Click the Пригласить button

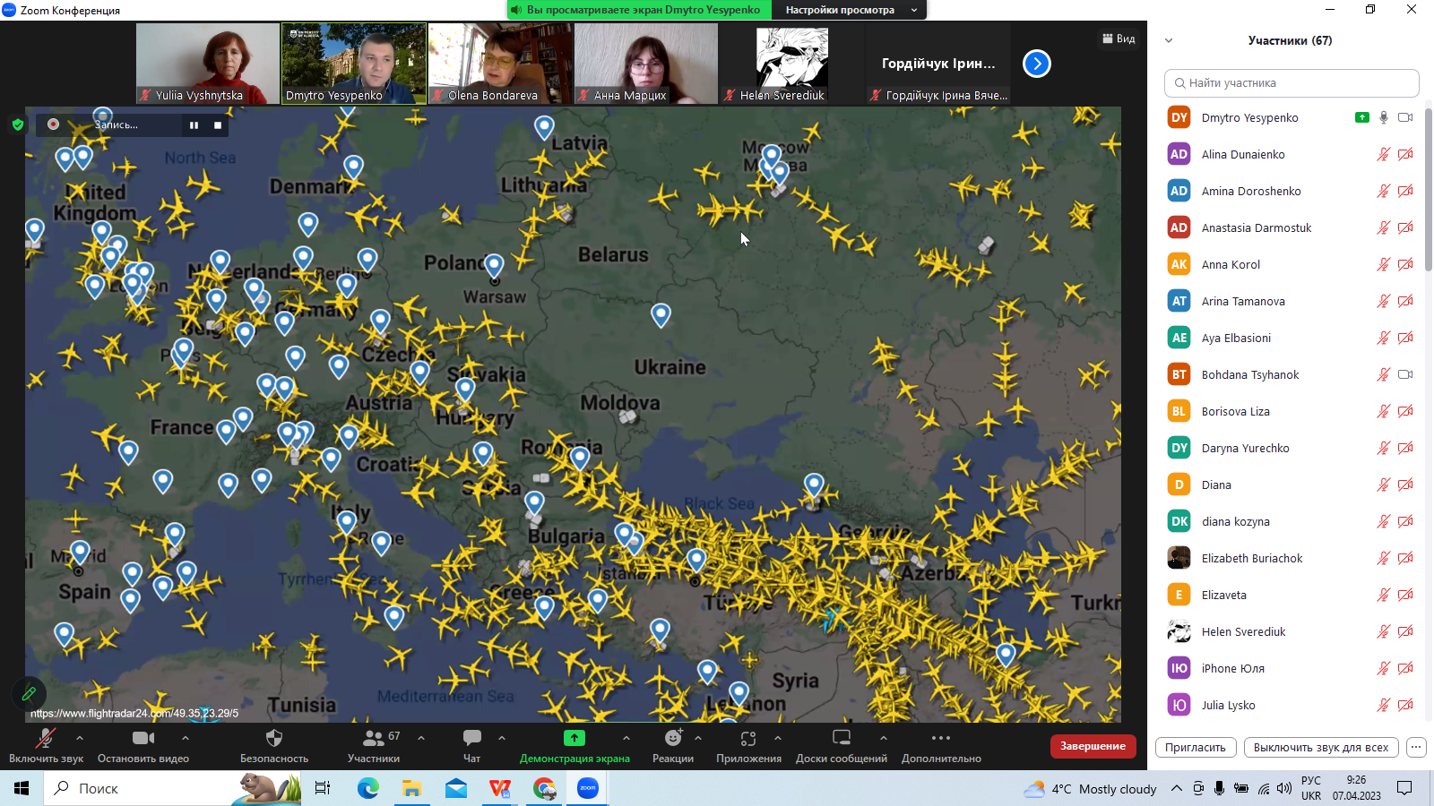1196,747
